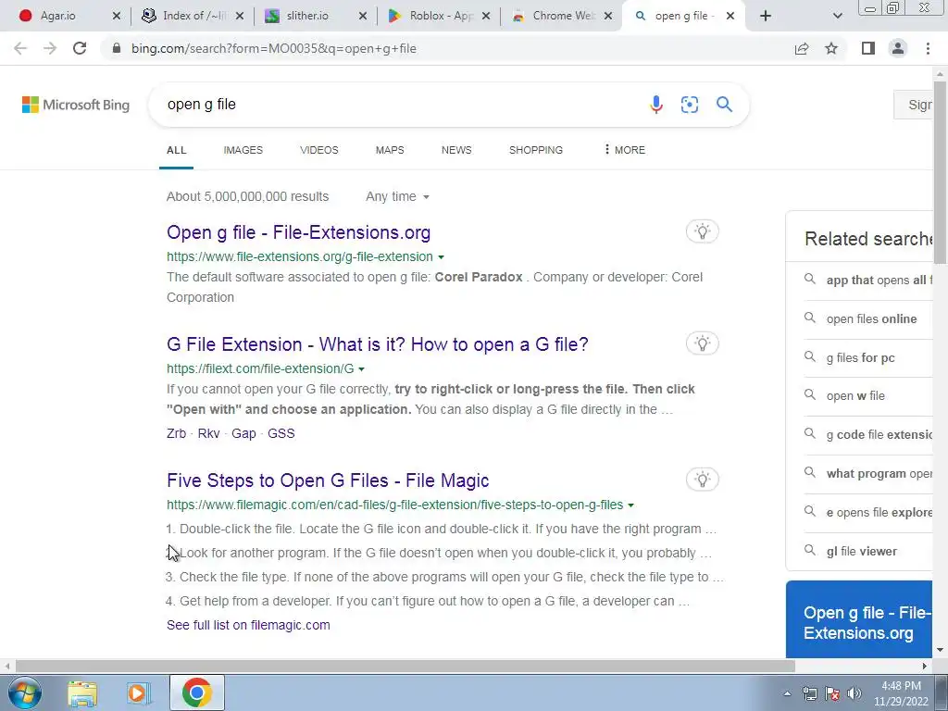Open 'Five Steps to Open G Files' result
948x711 pixels.
[x=328, y=480]
